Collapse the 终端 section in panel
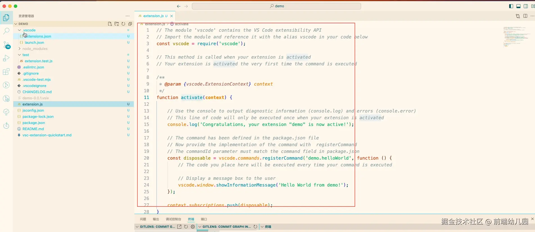 pyautogui.click(x=262, y=227)
